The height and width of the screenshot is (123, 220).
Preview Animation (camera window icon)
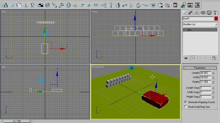point(190,5)
